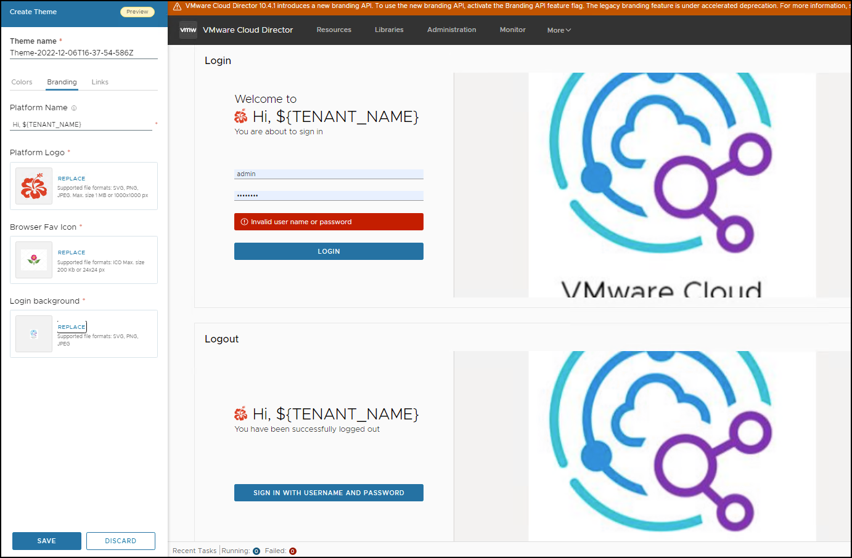Click the password field in preview

click(329, 196)
